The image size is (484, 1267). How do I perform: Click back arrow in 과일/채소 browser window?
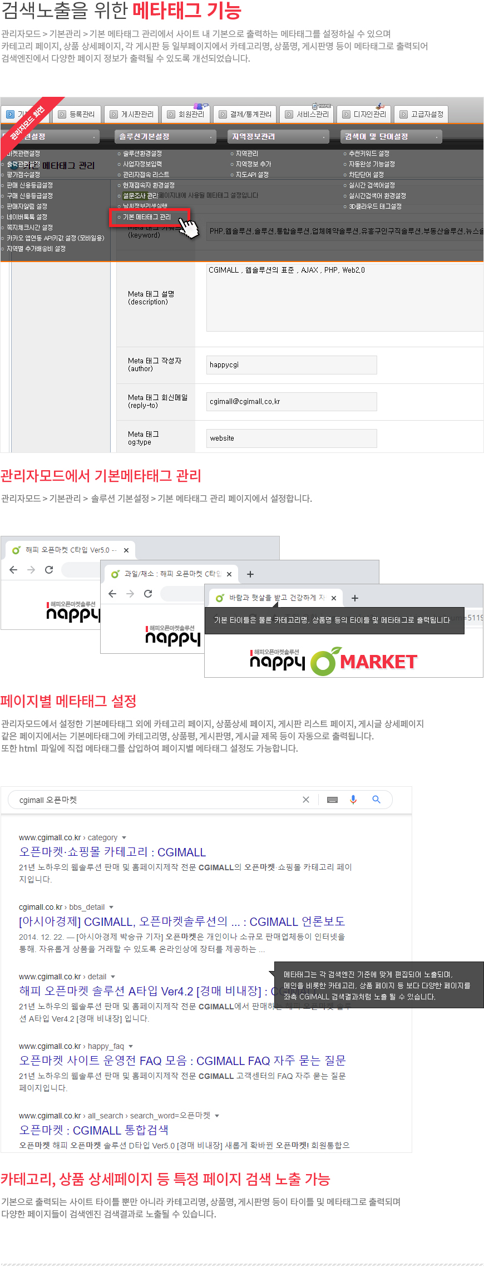(112, 594)
